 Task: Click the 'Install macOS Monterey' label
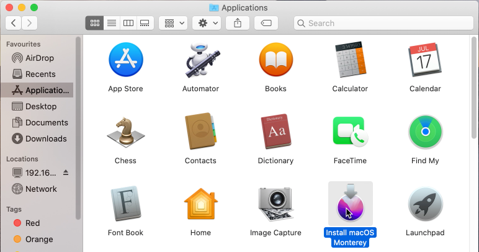[x=350, y=238]
